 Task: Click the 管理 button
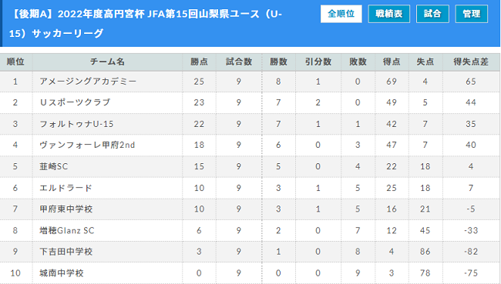471,14
